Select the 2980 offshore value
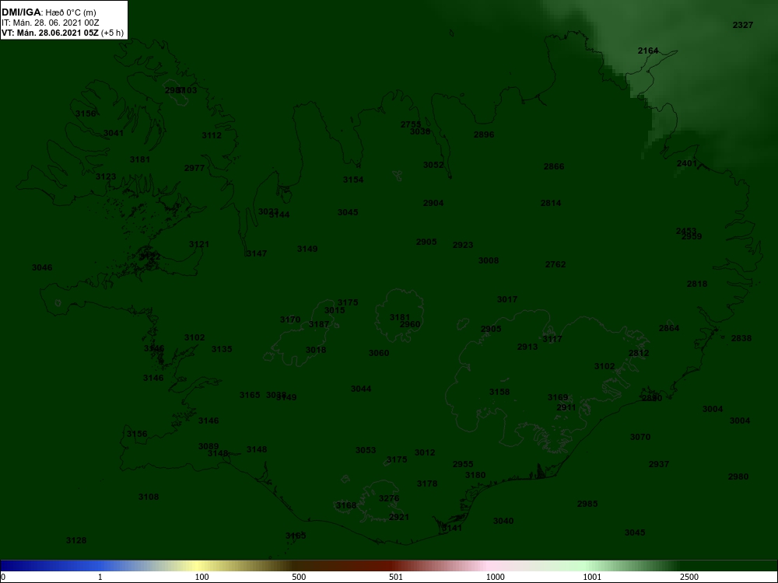This screenshot has height=583, width=778. coord(738,477)
